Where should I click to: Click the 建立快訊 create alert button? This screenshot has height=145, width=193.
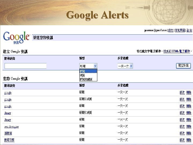tap(183, 66)
